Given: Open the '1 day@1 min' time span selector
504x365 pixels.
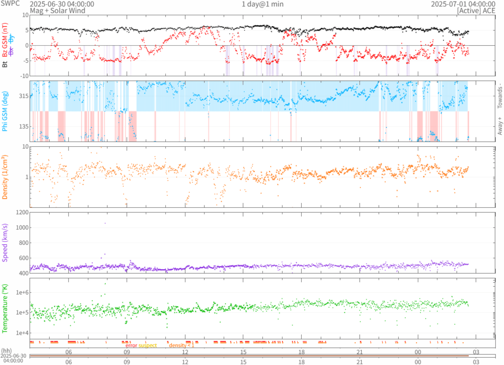Looking at the screenshot, I should 262,4.
